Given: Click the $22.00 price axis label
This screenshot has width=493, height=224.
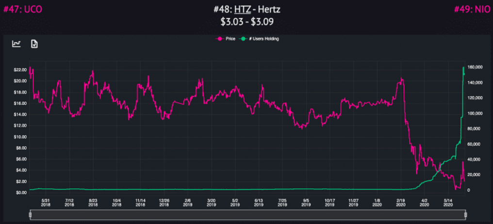Looking at the screenshot, I should (x=21, y=70).
